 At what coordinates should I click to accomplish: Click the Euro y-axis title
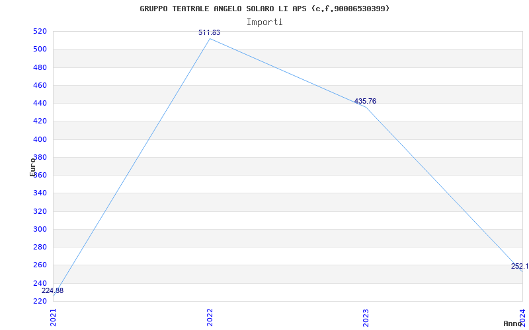point(32,167)
